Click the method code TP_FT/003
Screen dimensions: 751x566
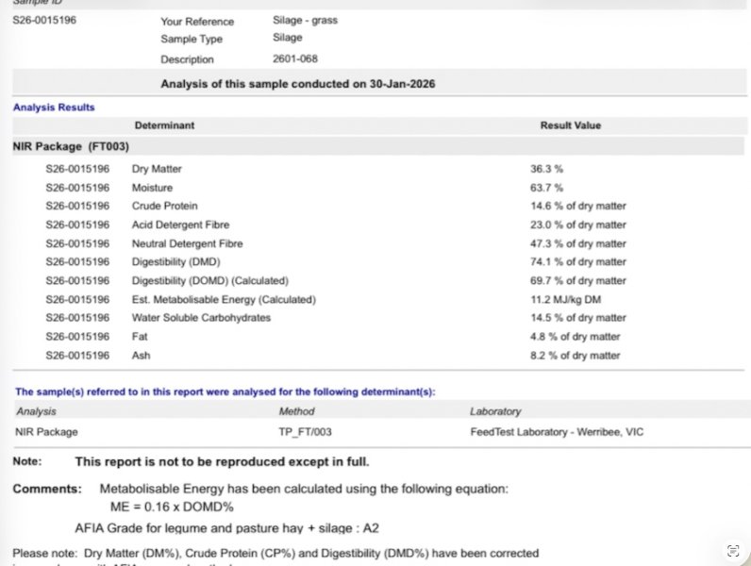[306, 432]
